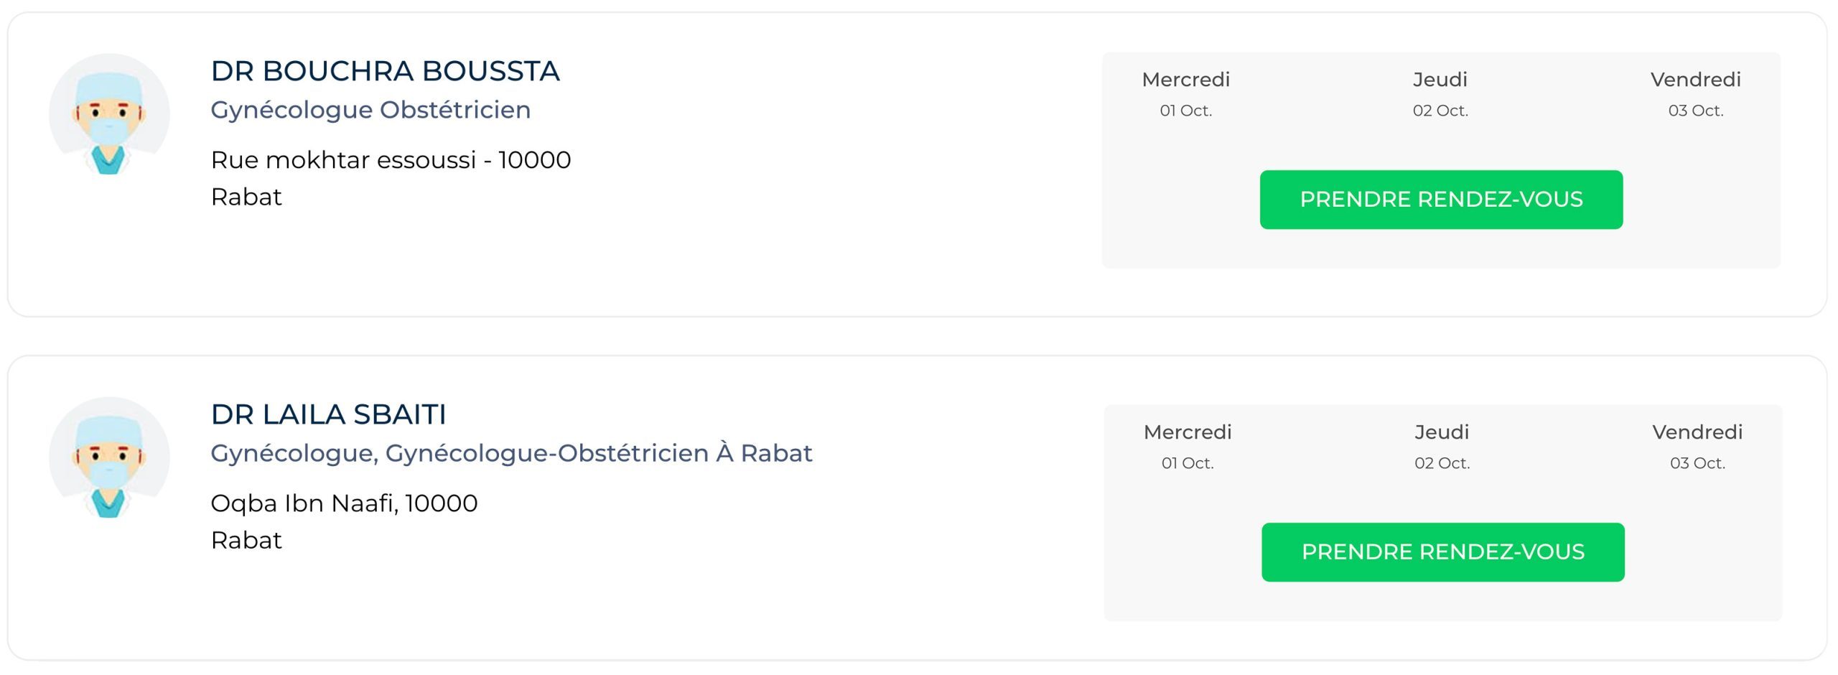Select Mercredi 01 Oct. for Dr Sbaiti
The image size is (1838, 675).
pyautogui.click(x=1188, y=446)
